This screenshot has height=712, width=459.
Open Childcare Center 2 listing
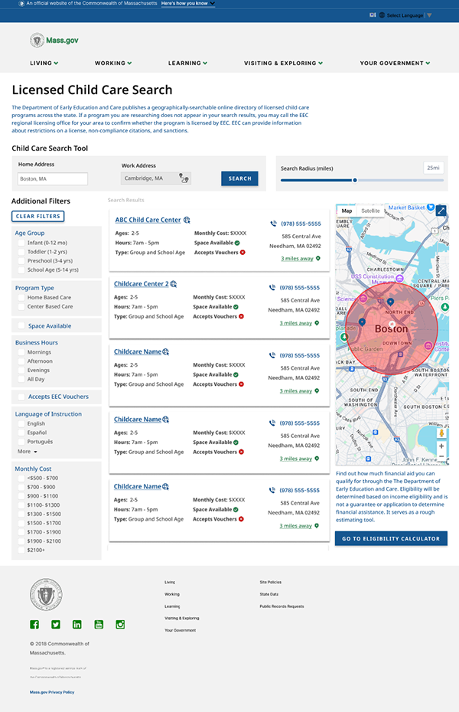pyautogui.click(x=141, y=284)
